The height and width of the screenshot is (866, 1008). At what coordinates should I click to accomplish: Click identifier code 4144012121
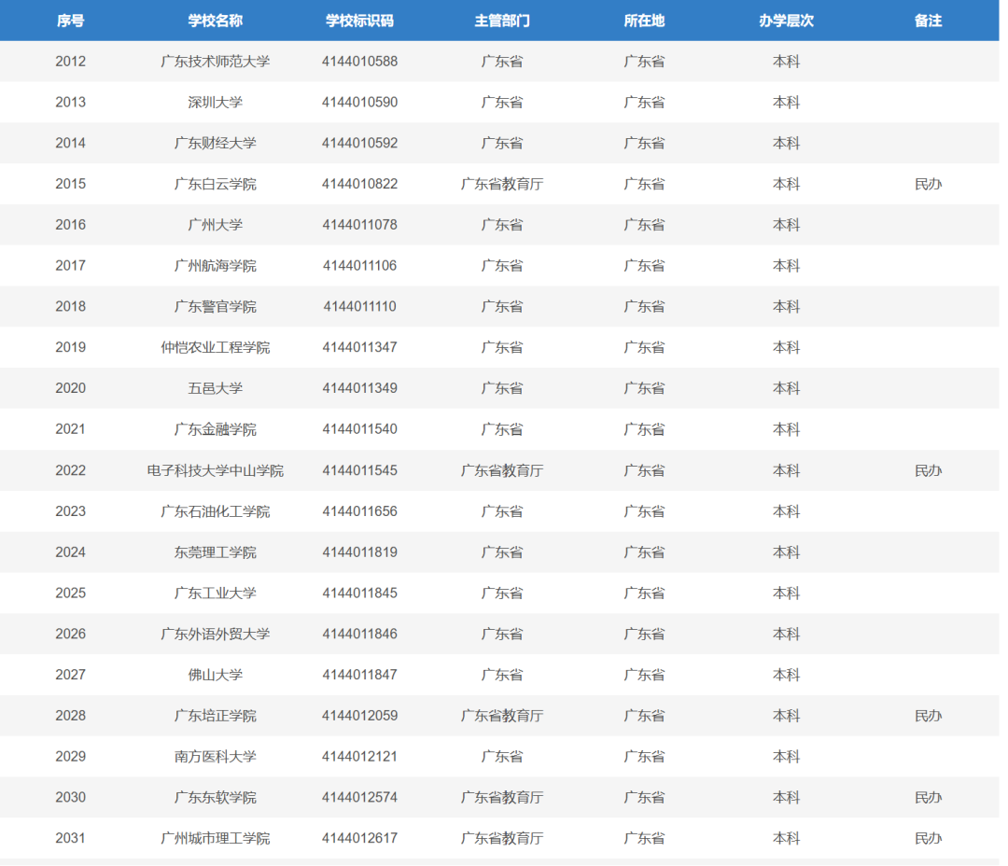click(x=359, y=756)
